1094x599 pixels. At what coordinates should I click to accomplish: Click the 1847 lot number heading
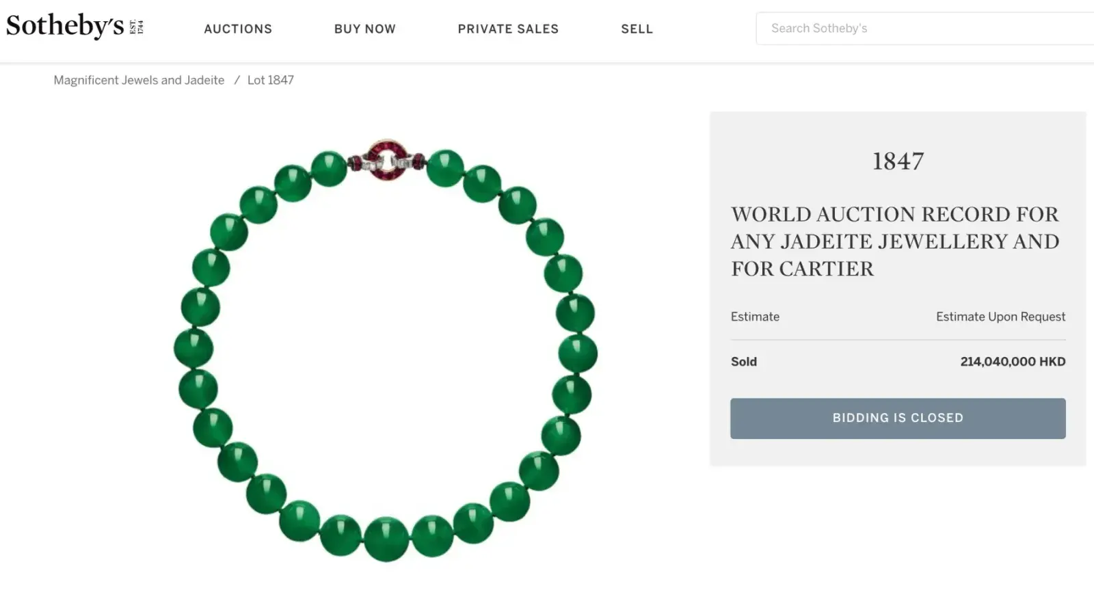click(x=898, y=161)
